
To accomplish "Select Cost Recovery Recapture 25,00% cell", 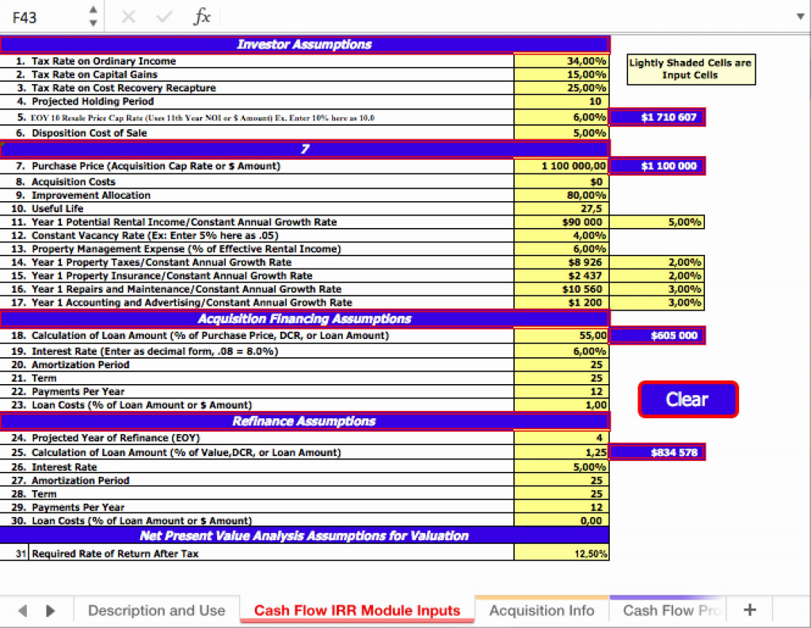I will click(x=562, y=88).
